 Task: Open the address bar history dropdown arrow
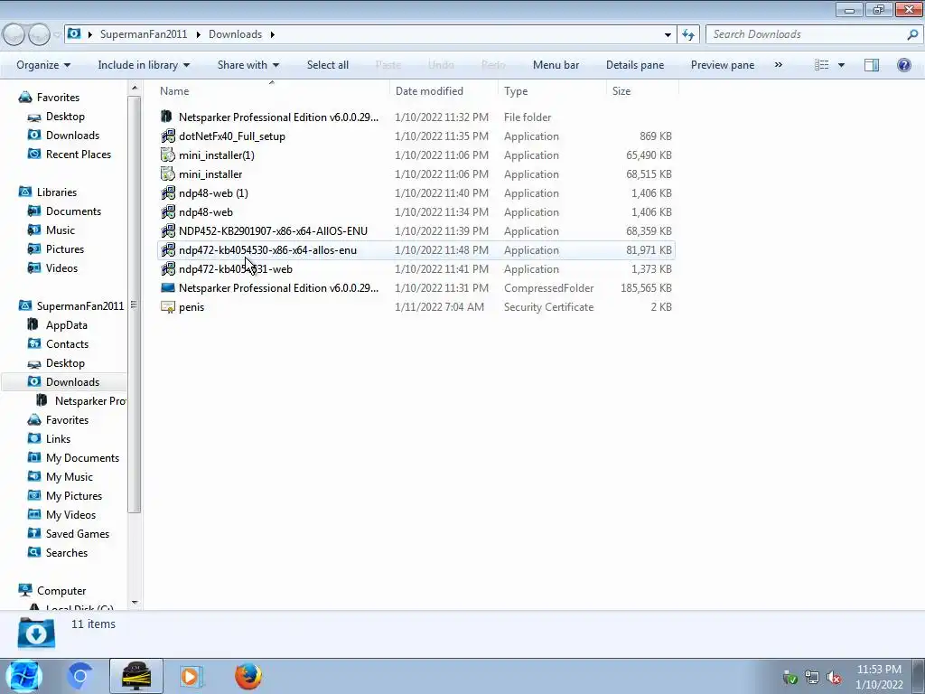668,34
